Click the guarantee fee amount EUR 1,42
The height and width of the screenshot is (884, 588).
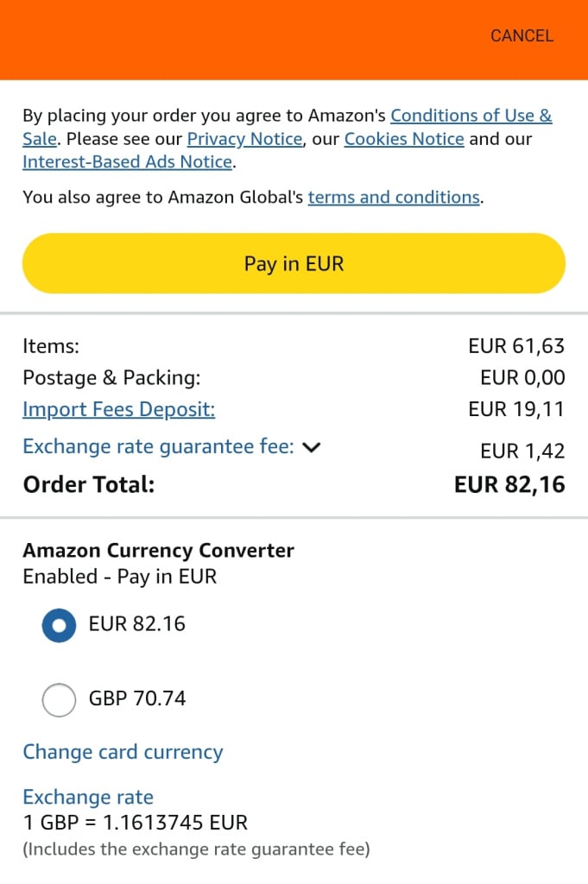522,451
